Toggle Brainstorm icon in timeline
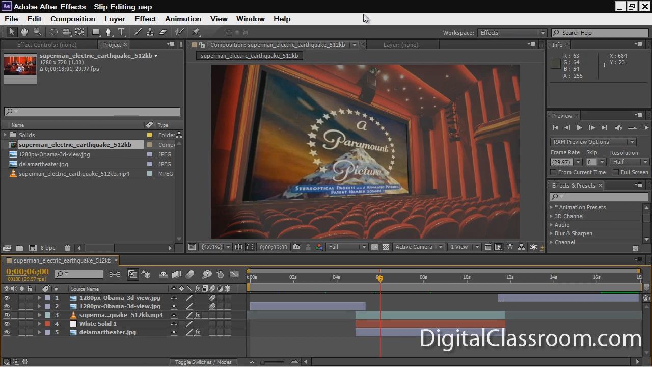Screen dimensions: 652x367 [x=207, y=275]
